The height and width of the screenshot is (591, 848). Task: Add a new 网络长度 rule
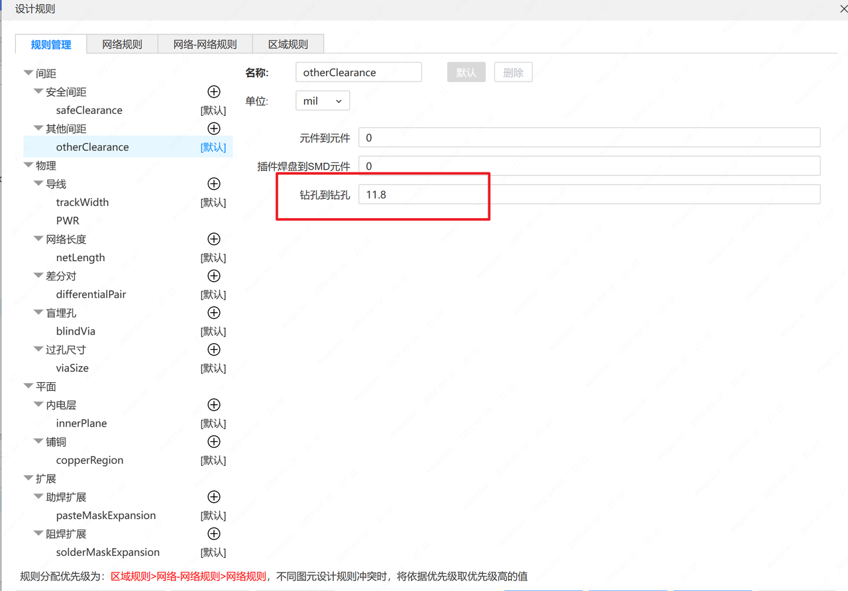214,239
